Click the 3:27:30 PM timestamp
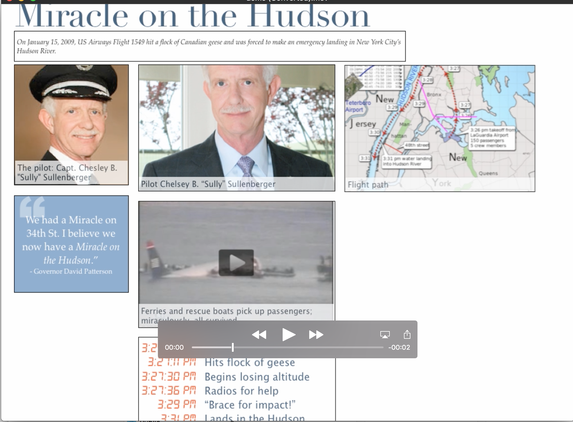573x422 pixels. (169, 377)
